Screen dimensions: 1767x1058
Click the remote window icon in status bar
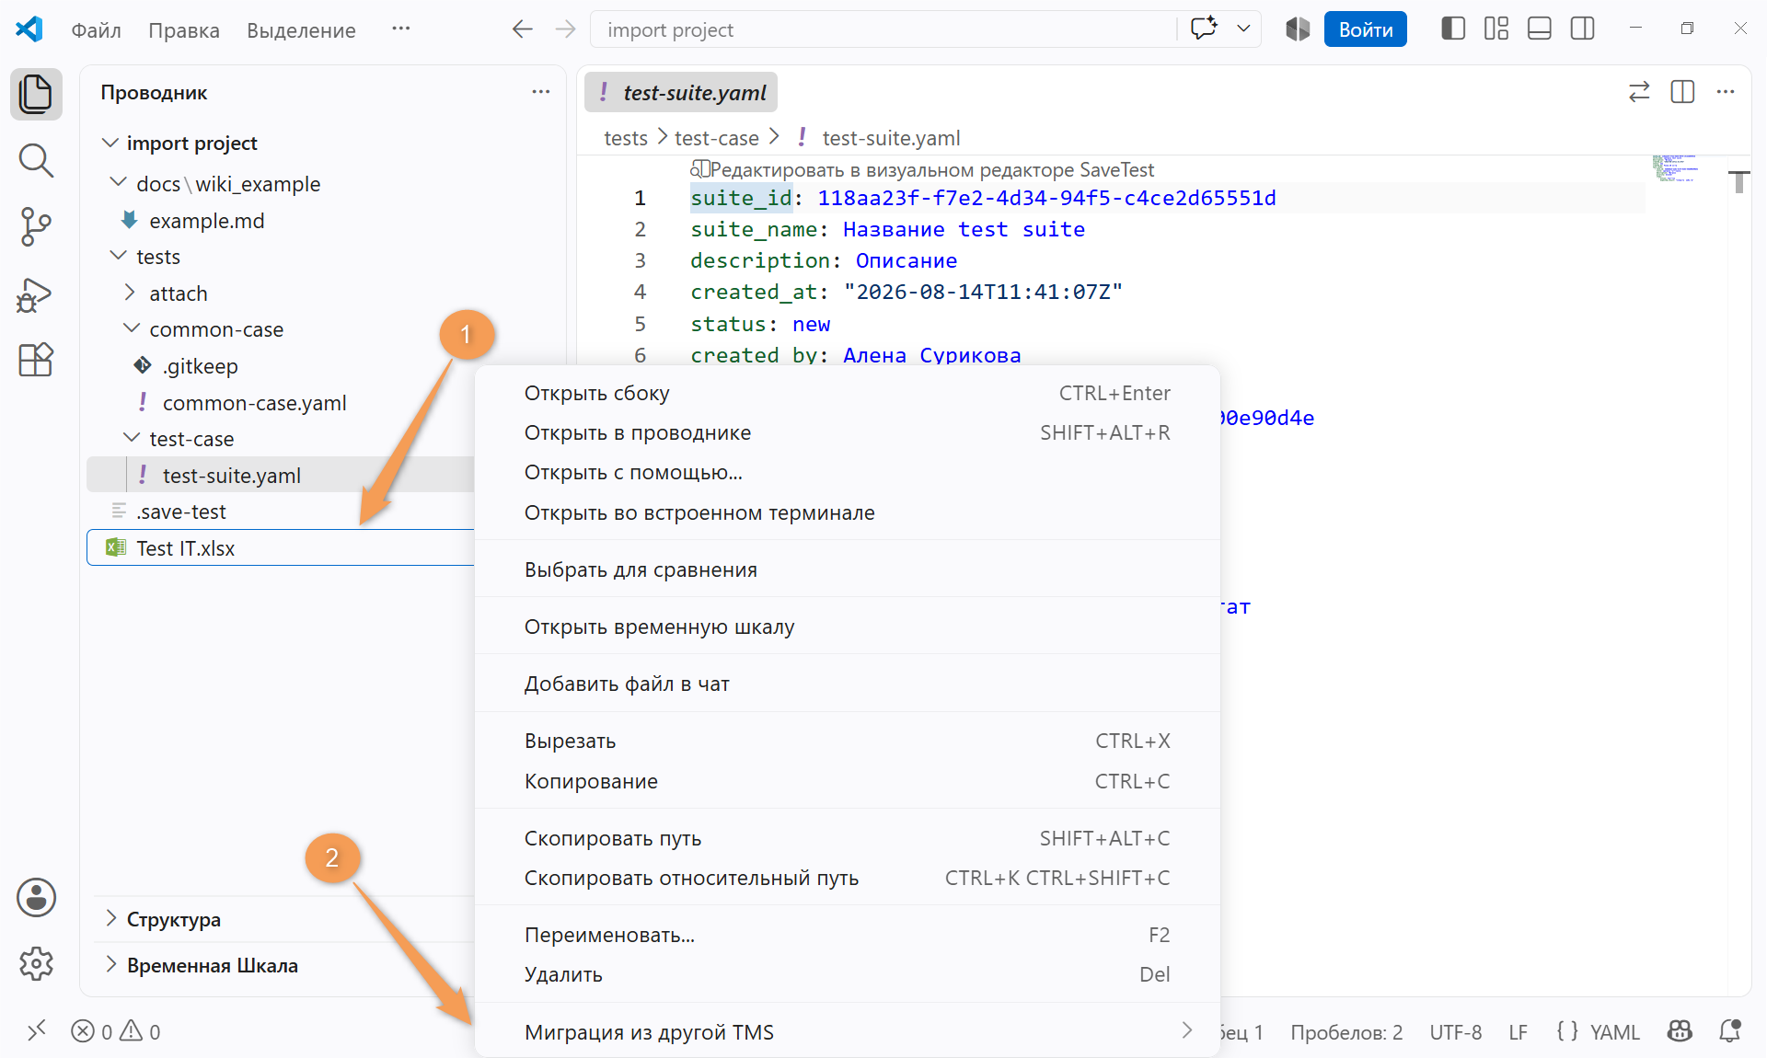(x=37, y=1031)
